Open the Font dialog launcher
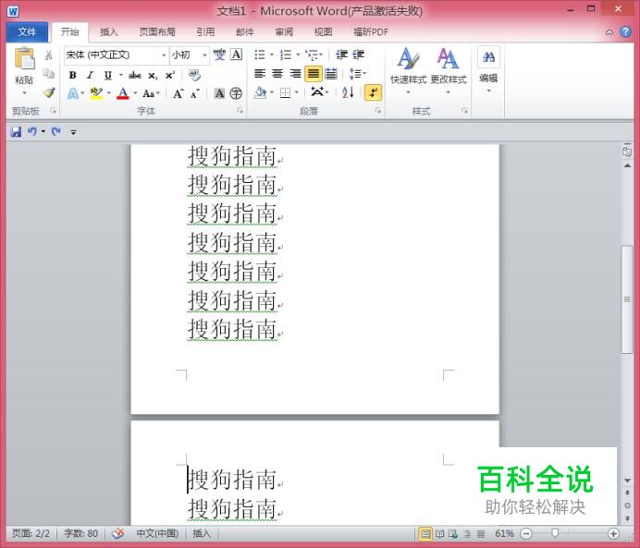640x548 pixels. pyautogui.click(x=240, y=111)
